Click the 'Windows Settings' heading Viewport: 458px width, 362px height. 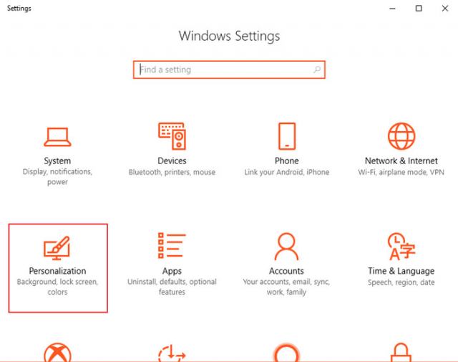[229, 36]
